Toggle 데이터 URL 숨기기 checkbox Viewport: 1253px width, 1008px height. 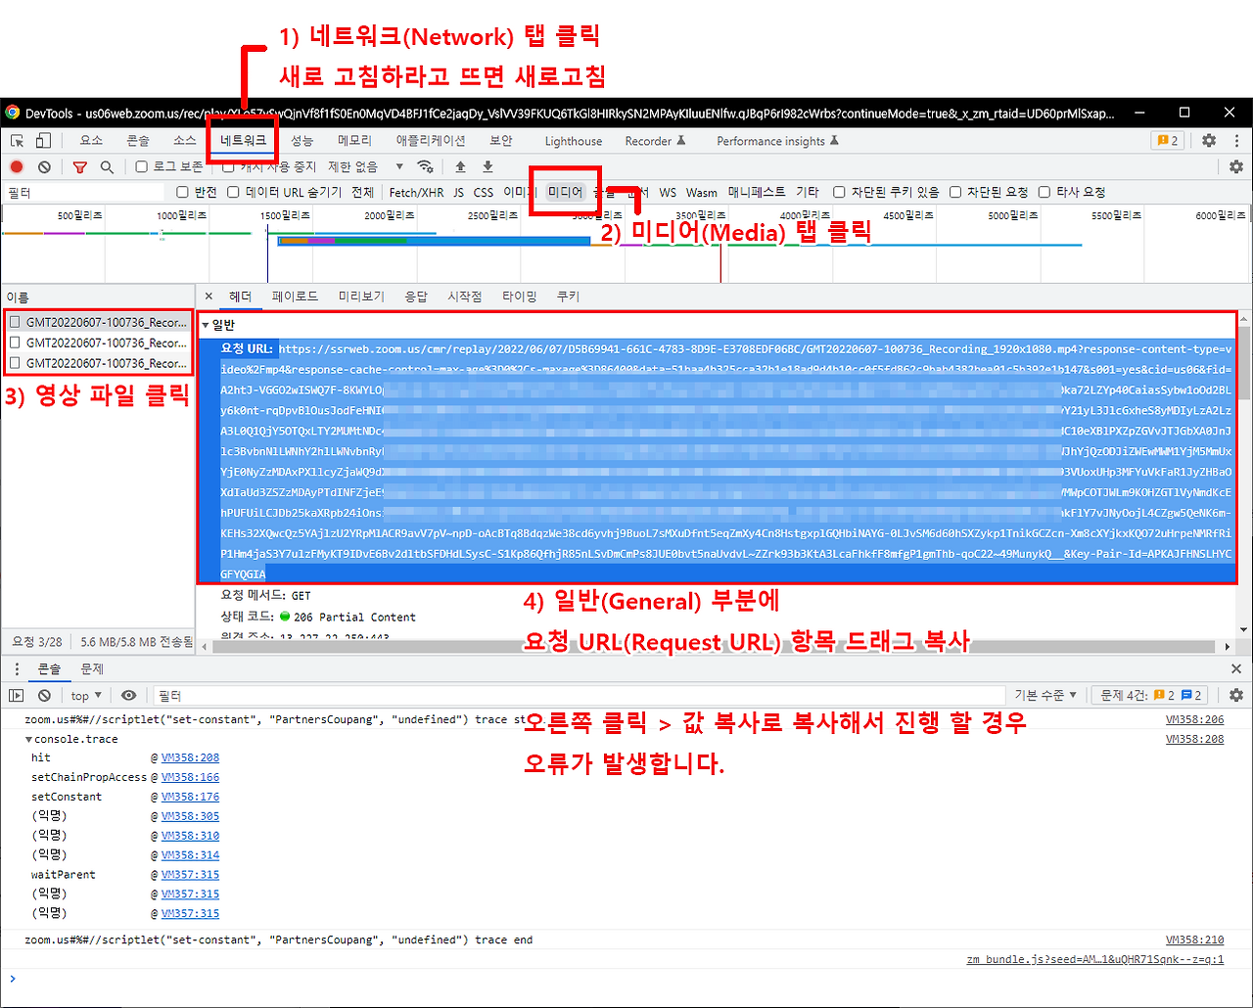tap(233, 192)
